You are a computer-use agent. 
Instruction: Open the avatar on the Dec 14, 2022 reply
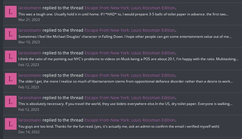click(11, 124)
